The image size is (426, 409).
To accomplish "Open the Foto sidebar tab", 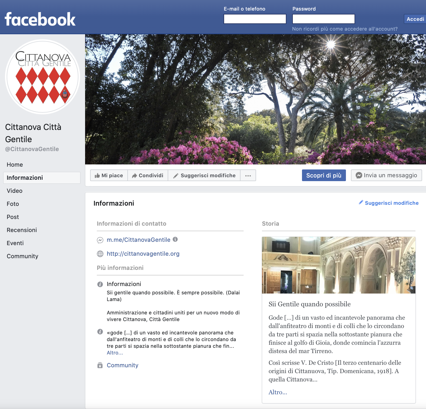I will point(13,204).
